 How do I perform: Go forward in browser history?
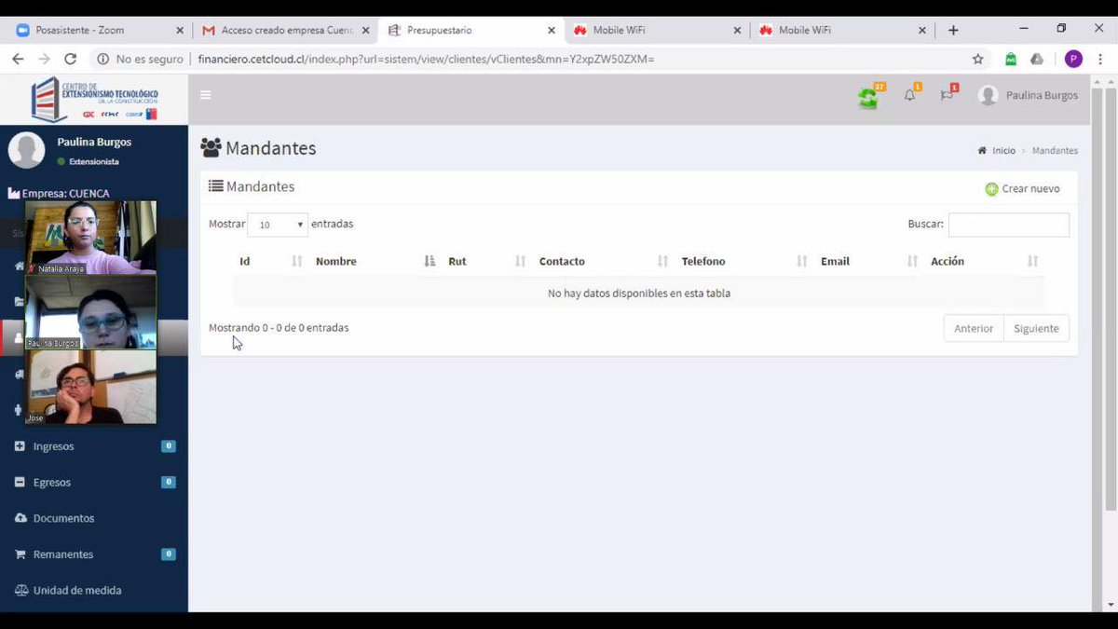[44, 59]
